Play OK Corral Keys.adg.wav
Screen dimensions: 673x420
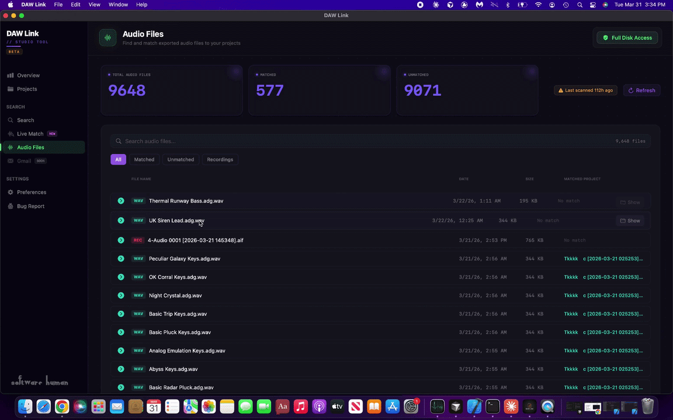(121, 277)
